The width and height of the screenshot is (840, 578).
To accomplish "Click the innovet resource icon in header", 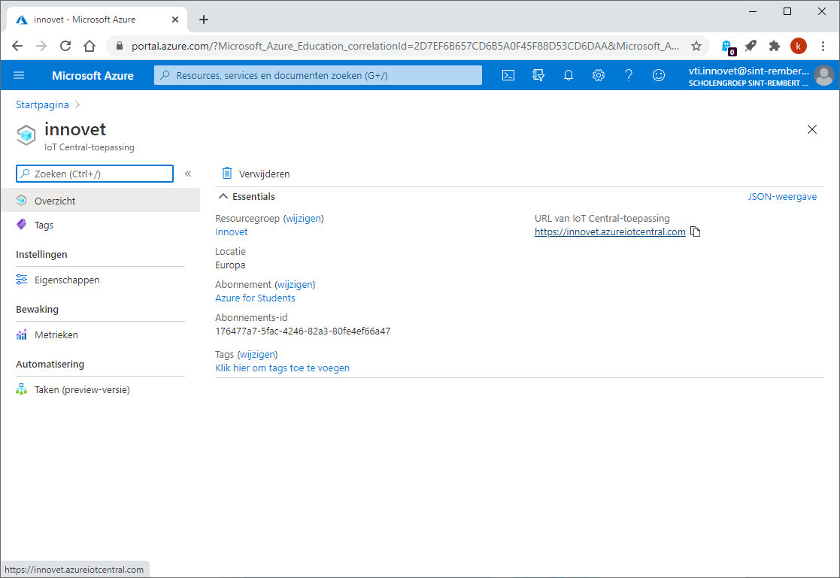I will pos(26,135).
